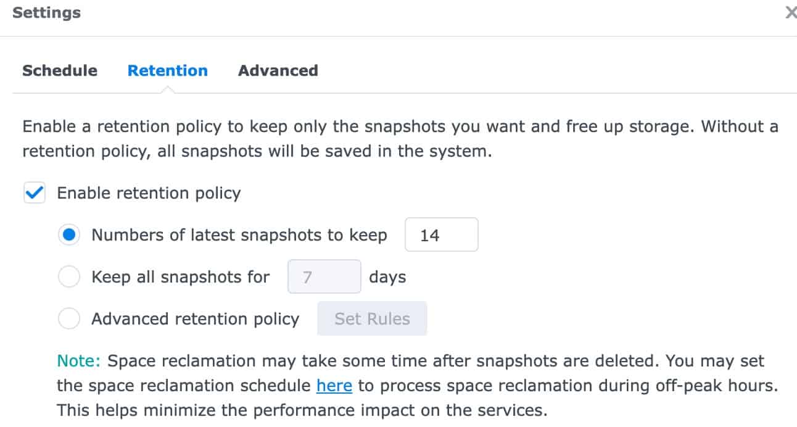Follow the 'here' space reclamation schedule link
The image size is (797, 427).
tap(334, 386)
